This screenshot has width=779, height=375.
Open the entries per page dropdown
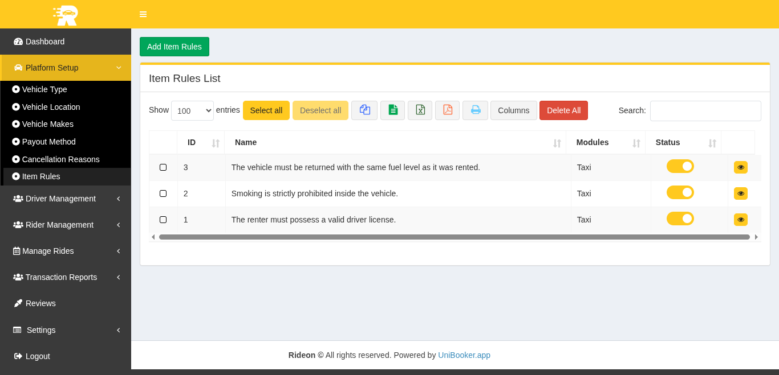pyautogui.click(x=192, y=111)
